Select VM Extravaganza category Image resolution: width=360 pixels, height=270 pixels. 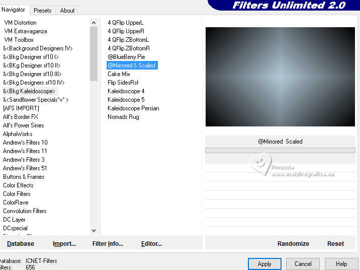coord(26,31)
